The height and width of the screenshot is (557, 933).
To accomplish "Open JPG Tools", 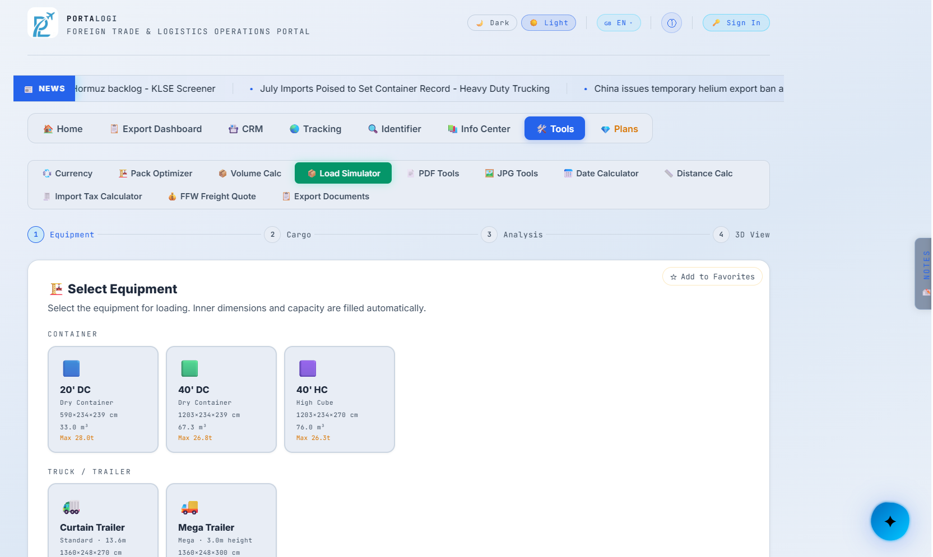I will (512, 174).
